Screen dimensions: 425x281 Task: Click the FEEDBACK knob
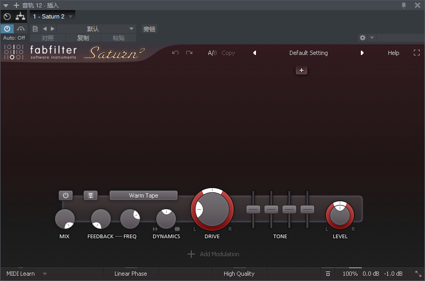point(101,219)
